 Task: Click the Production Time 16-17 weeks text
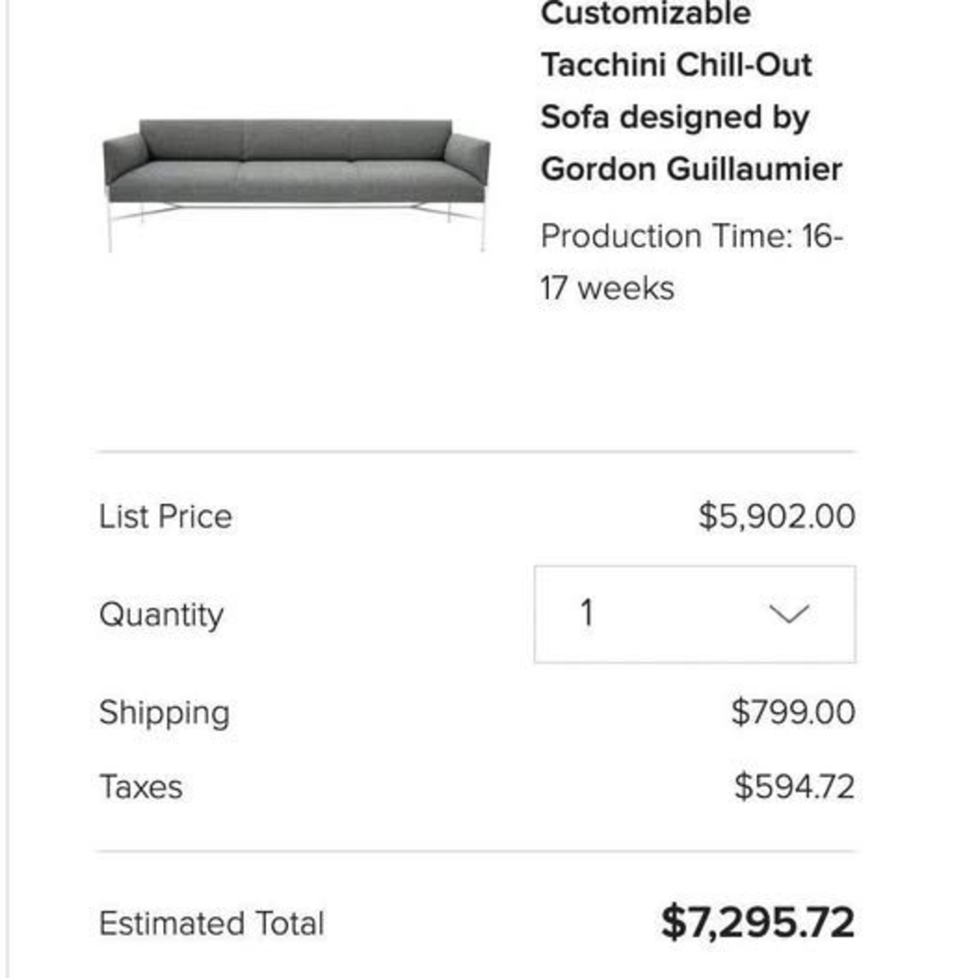click(x=692, y=262)
